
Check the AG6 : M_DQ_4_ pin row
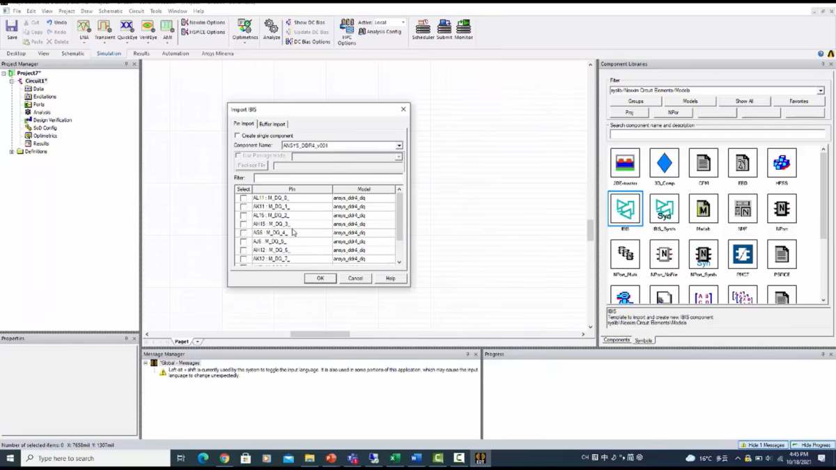(243, 233)
